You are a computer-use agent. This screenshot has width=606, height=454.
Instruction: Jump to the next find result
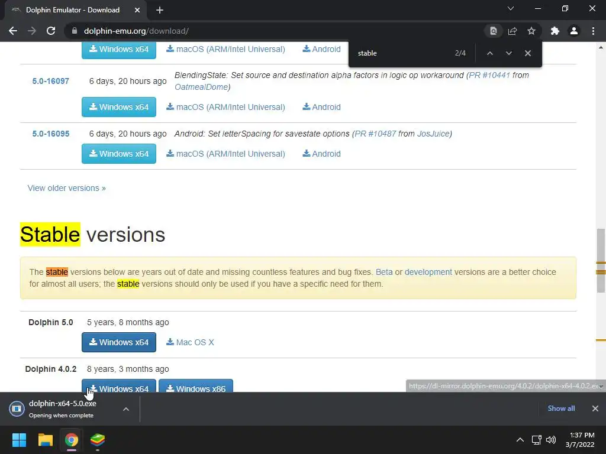[508, 53]
